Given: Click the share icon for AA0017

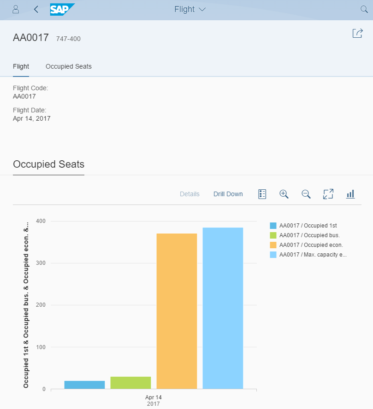Looking at the screenshot, I should (x=357, y=33).
